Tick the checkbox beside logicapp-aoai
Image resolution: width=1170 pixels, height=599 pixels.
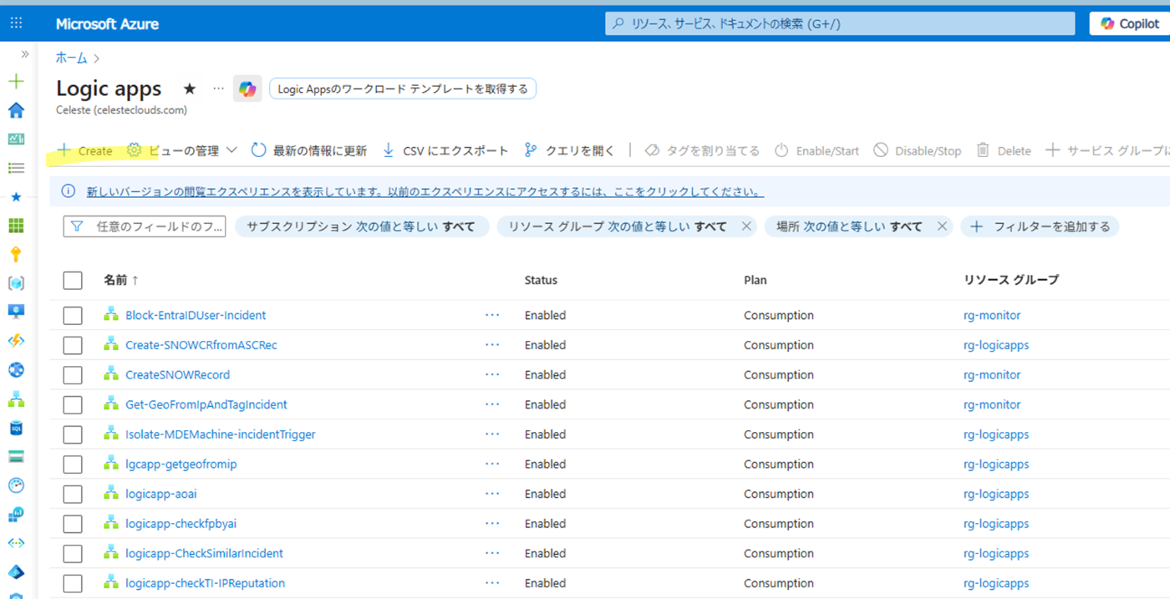pos(73,494)
